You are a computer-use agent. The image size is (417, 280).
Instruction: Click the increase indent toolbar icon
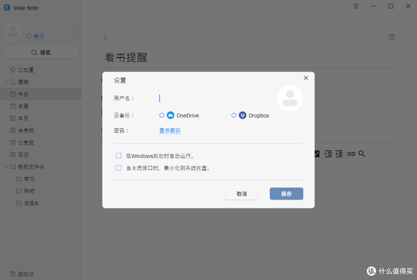328,153
